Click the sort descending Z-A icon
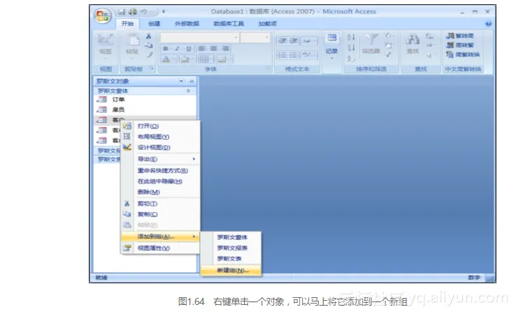This screenshot has width=516, height=314. pos(351,48)
